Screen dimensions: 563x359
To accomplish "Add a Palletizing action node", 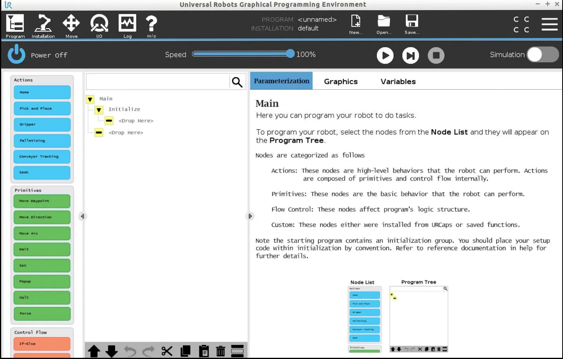I will [x=42, y=141].
